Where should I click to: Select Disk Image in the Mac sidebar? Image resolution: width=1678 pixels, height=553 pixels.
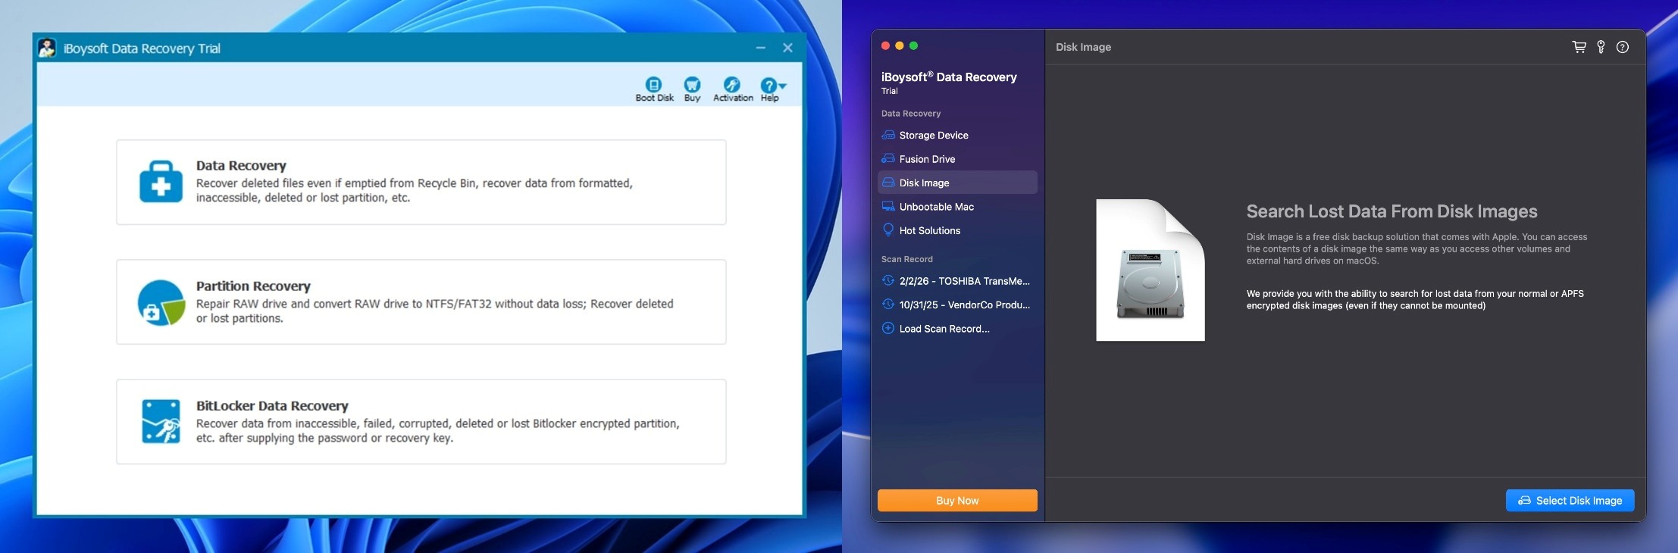pyautogui.click(x=957, y=183)
